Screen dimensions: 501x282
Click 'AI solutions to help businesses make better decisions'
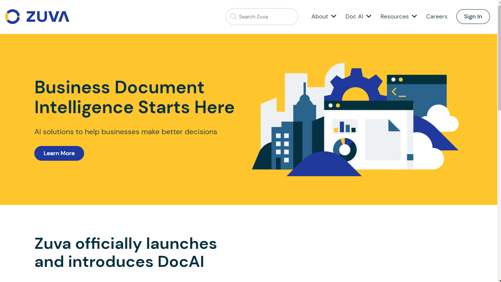[x=126, y=132]
